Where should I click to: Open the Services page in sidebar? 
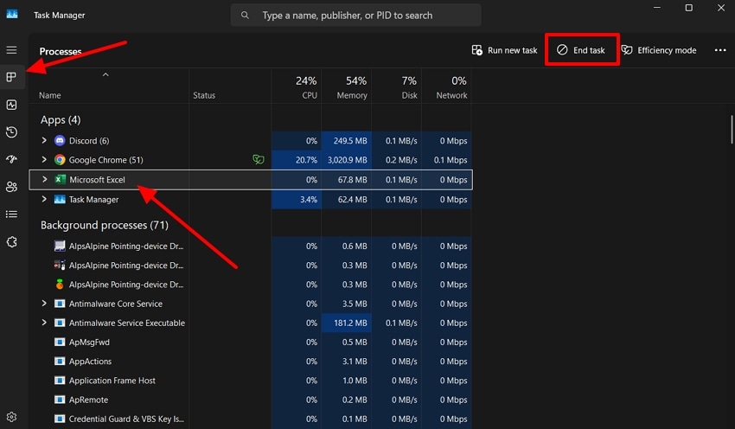[x=12, y=242]
